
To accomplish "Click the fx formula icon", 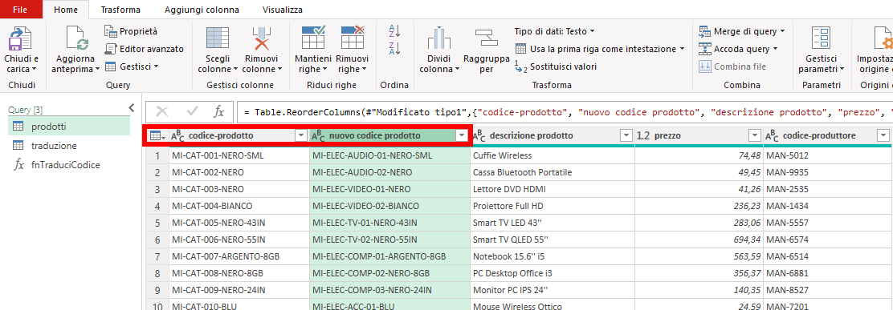I will [218, 112].
